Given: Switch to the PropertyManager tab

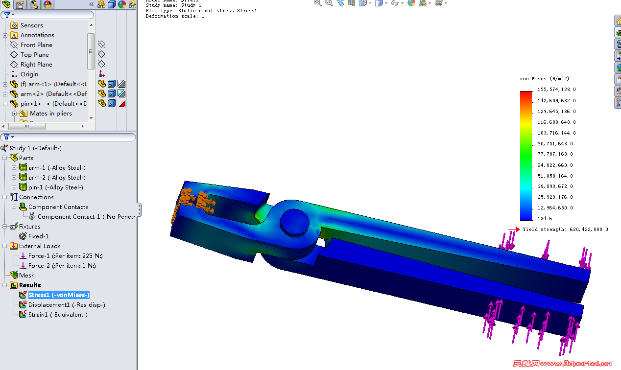Looking at the screenshot, I should (x=20, y=4).
